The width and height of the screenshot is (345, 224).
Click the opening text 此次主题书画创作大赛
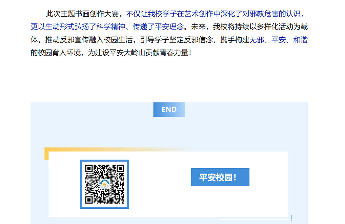pos(82,14)
